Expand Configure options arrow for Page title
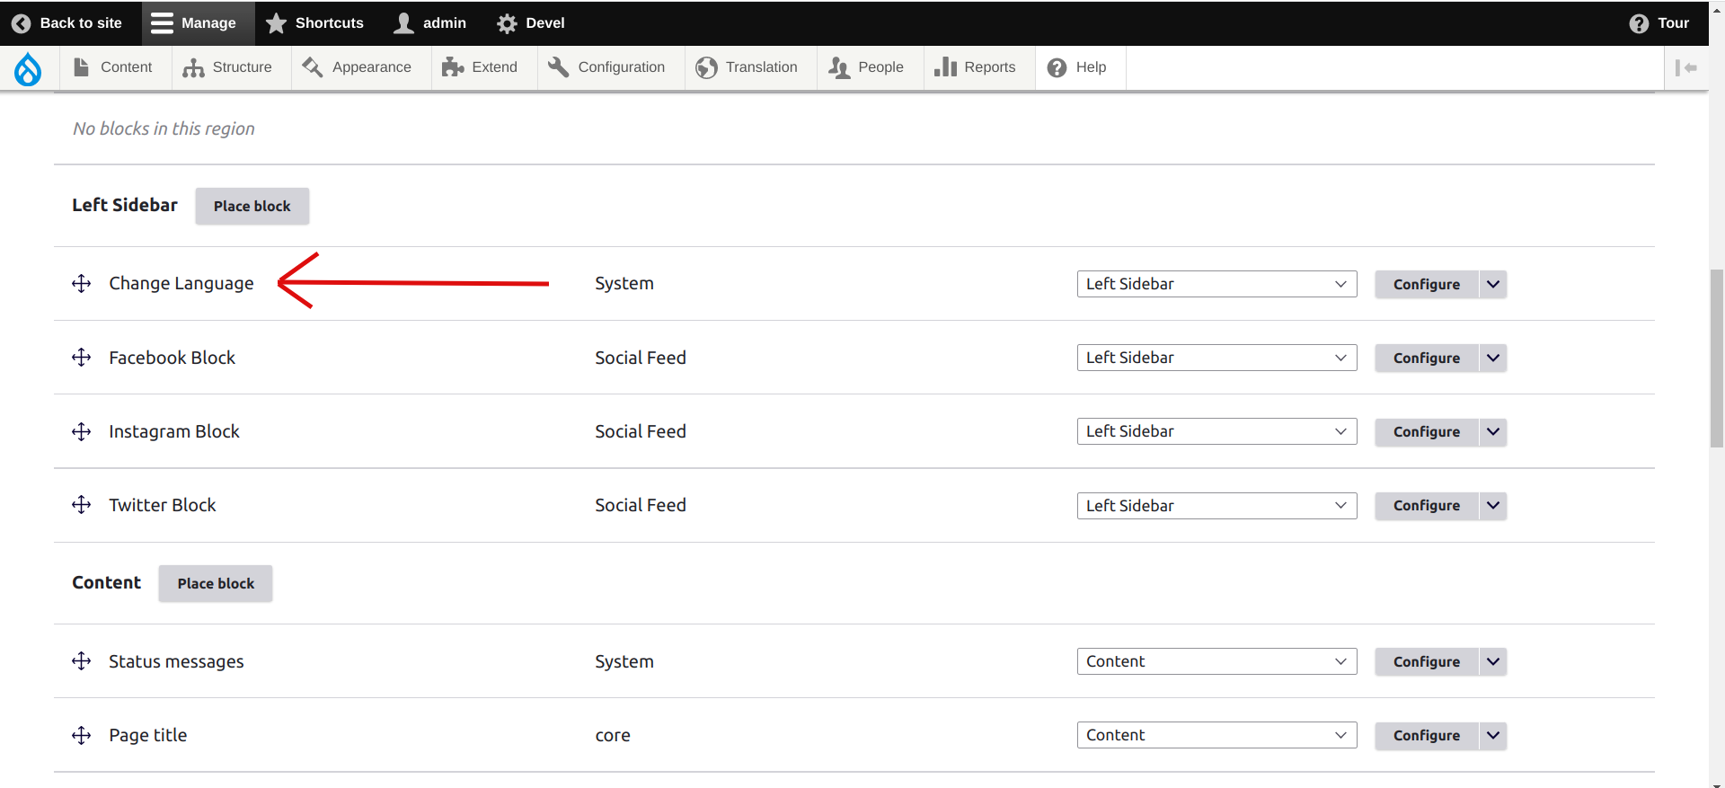This screenshot has width=1725, height=788. (x=1493, y=735)
